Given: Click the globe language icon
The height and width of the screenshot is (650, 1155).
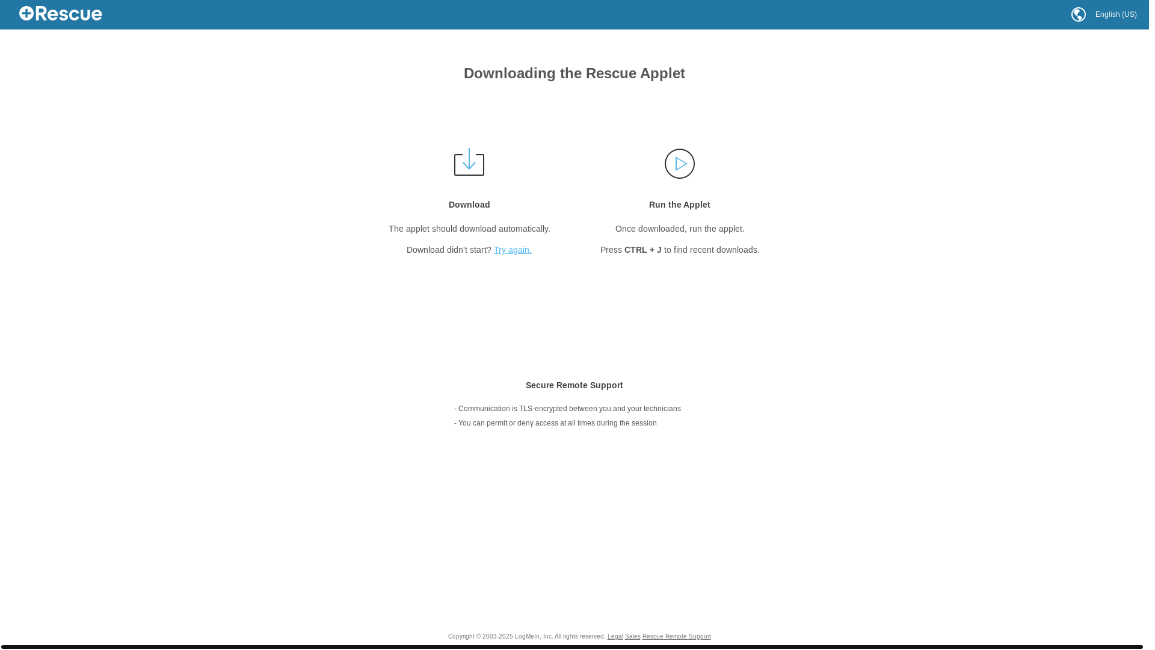Looking at the screenshot, I should pos(1079,14).
